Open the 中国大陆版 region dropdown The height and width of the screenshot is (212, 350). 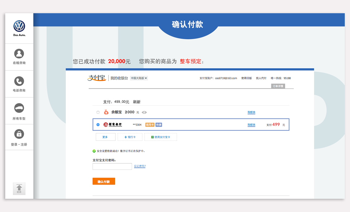coord(139,78)
